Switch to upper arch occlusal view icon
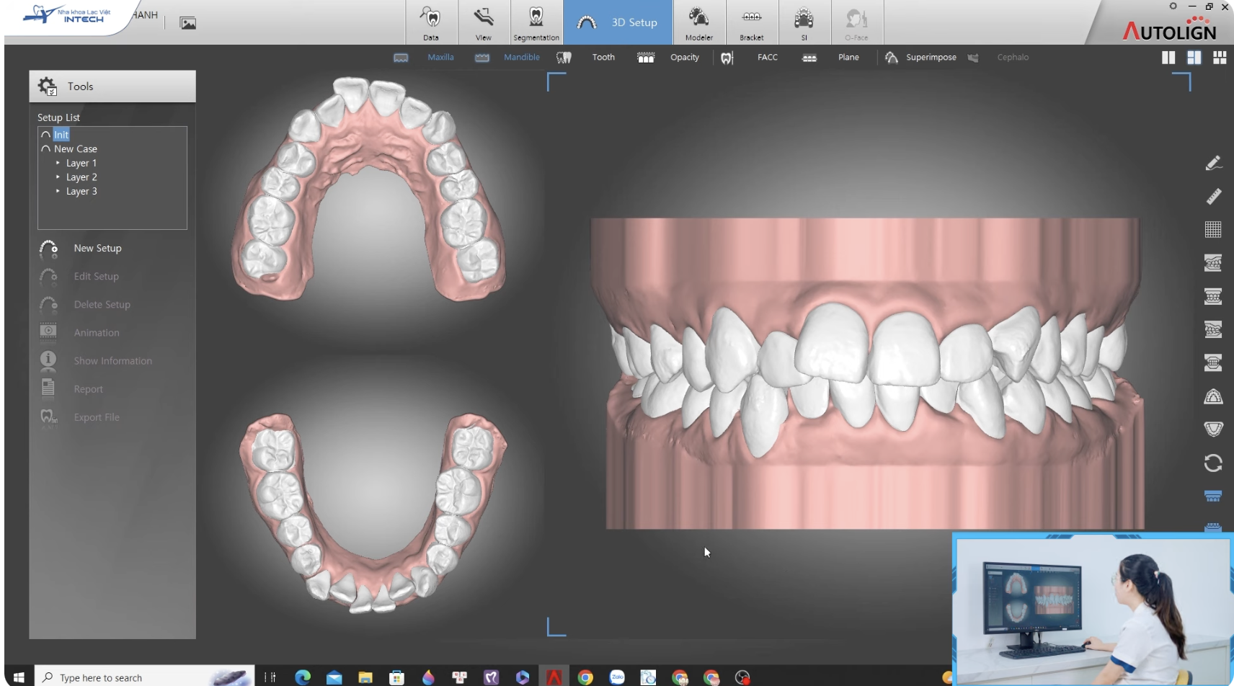This screenshot has width=1234, height=686. 1213,396
